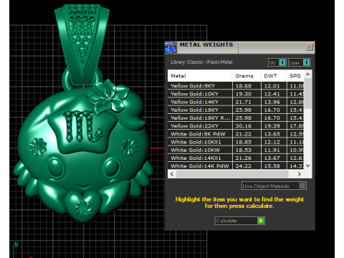The image size is (344, 258).
Task: Click the vertical scrollbar thumb
Action: click(x=307, y=94)
